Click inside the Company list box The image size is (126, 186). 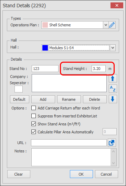click(x=69, y=83)
